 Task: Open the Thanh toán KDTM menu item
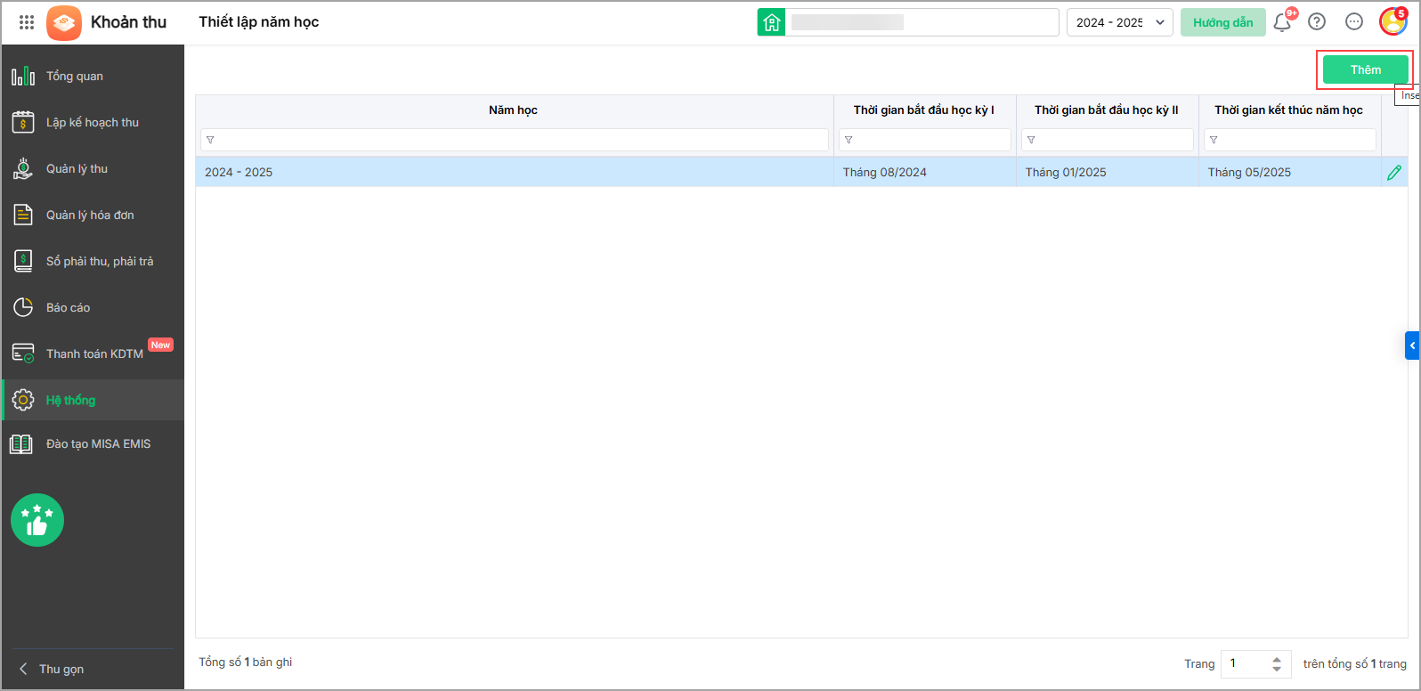(x=93, y=354)
